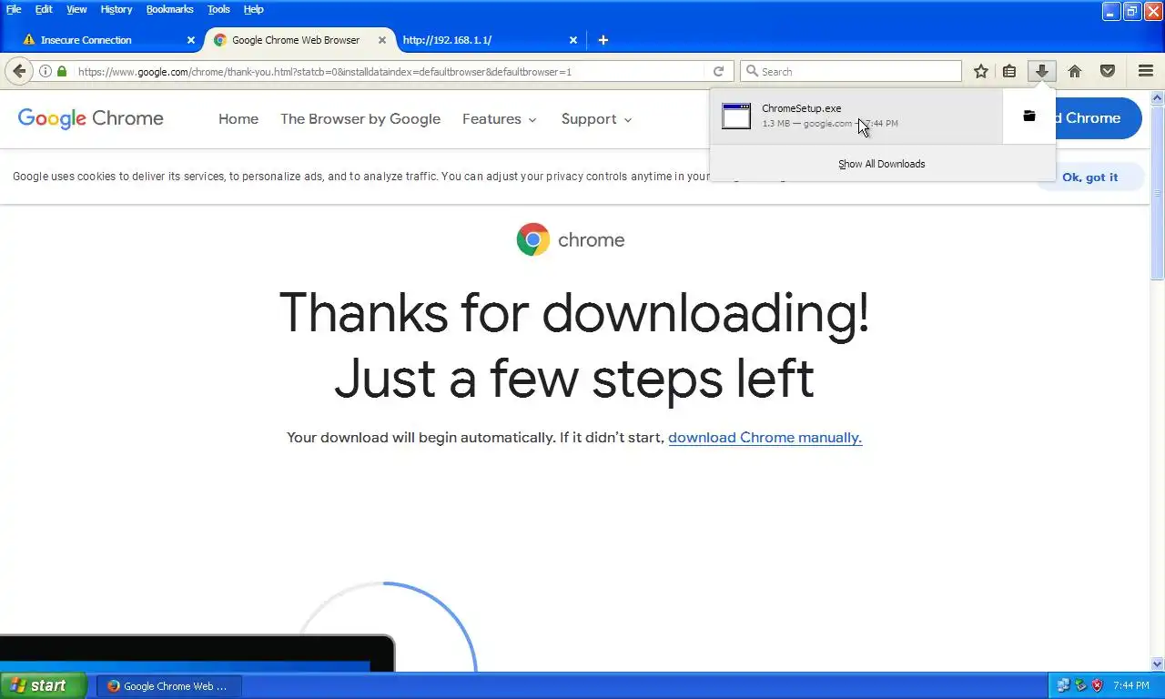Close the Google Chrome Web Browser tab
1165x699 pixels.
click(382, 40)
